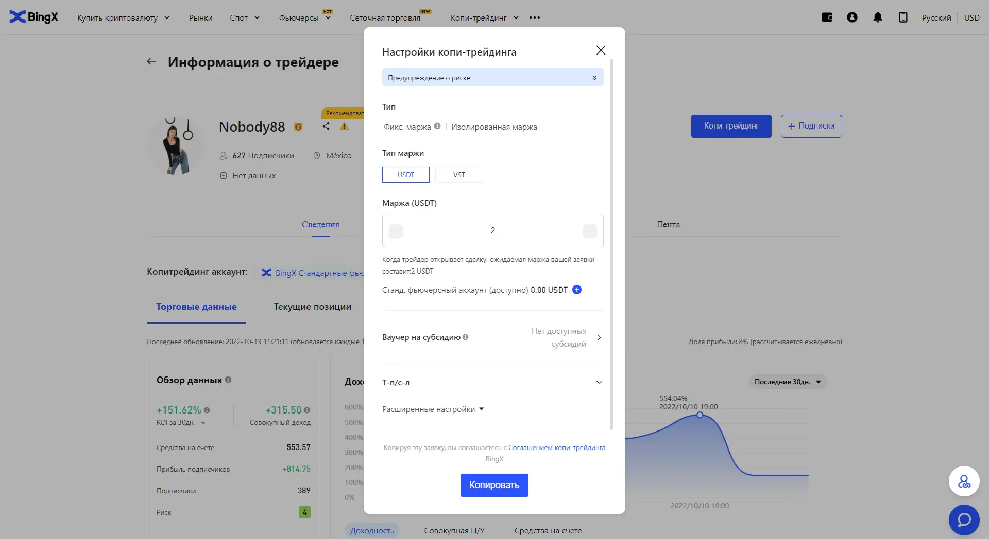The width and height of the screenshot is (989, 539).
Task: Add funds with the blue plus icon
Action: 577,290
